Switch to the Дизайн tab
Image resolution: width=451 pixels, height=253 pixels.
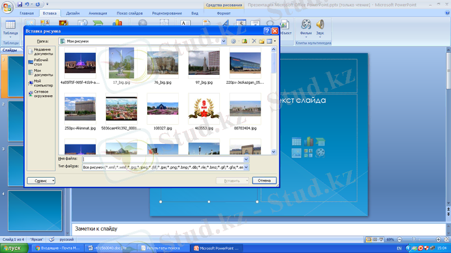(73, 13)
